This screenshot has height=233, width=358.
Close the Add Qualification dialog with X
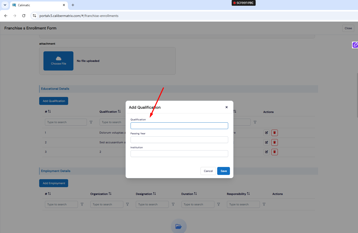226,107
